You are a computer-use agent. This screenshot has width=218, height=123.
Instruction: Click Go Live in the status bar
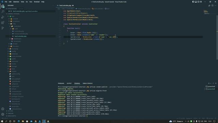coord(210,119)
